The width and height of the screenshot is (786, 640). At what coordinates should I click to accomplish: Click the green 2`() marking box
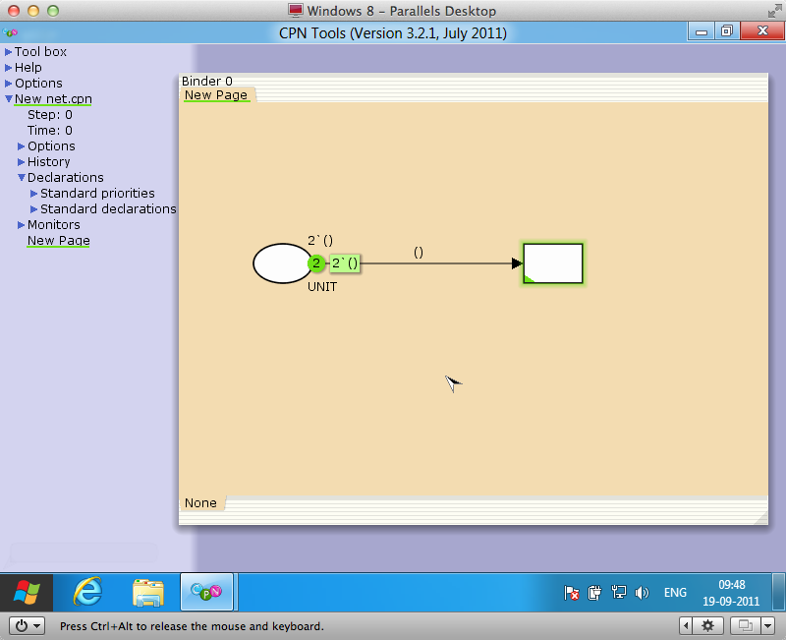pyautogui.click(x=345, y=263)
